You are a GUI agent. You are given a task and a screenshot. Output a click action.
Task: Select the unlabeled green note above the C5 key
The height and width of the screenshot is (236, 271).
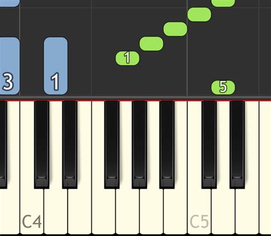[199, 14]
